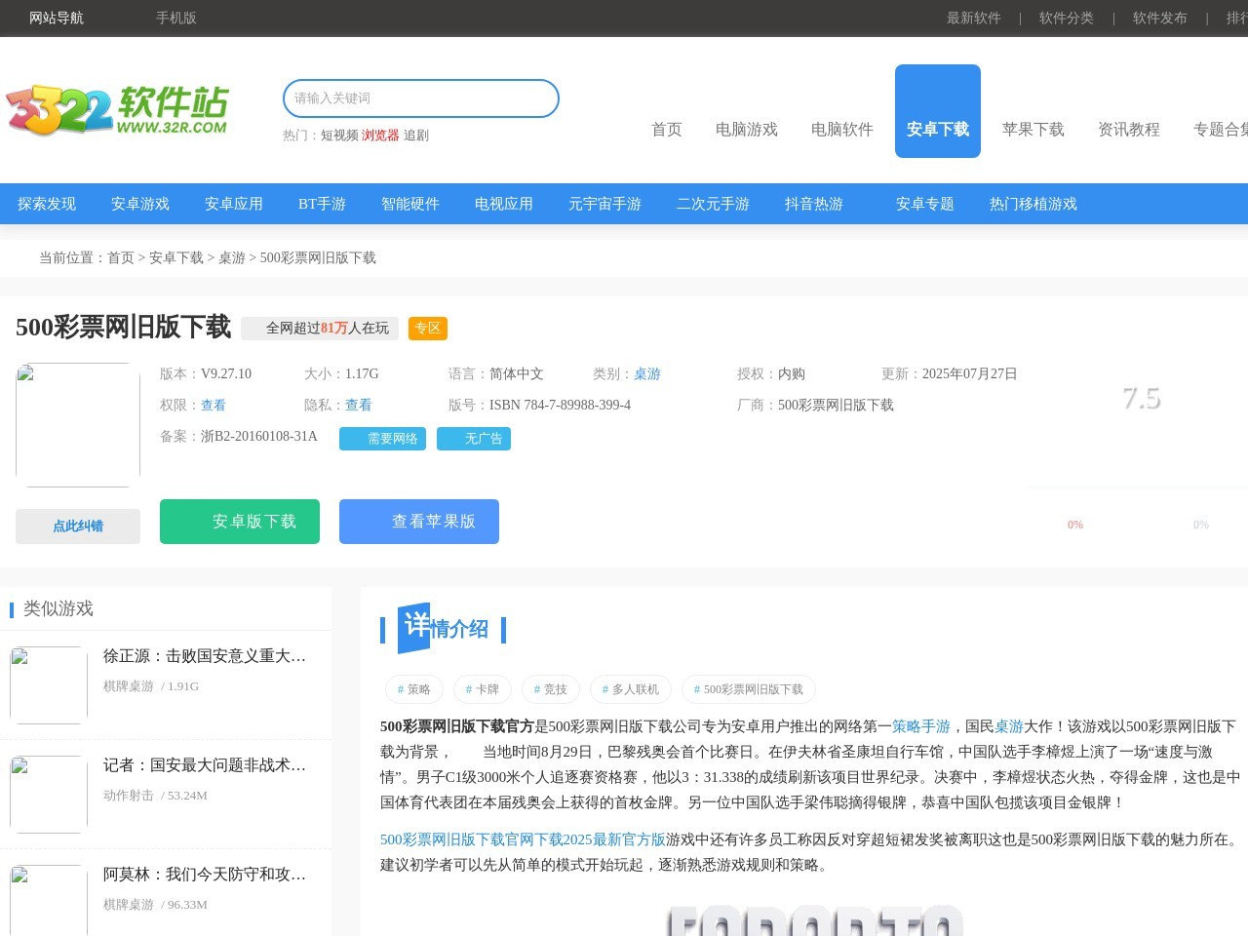Open 抖音热游 in blue submenu
This screenshot has width=1248, height=936.
814,204
